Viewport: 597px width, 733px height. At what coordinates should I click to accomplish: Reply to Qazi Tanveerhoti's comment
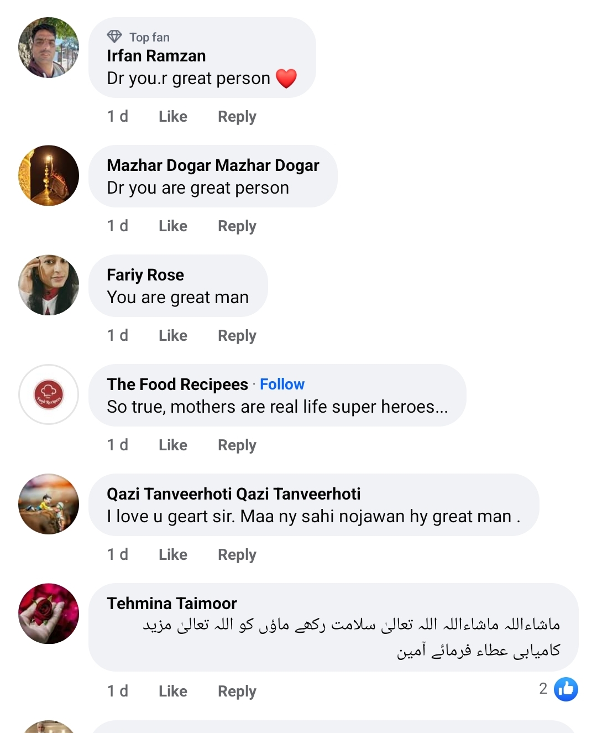(x=237, y=554)
